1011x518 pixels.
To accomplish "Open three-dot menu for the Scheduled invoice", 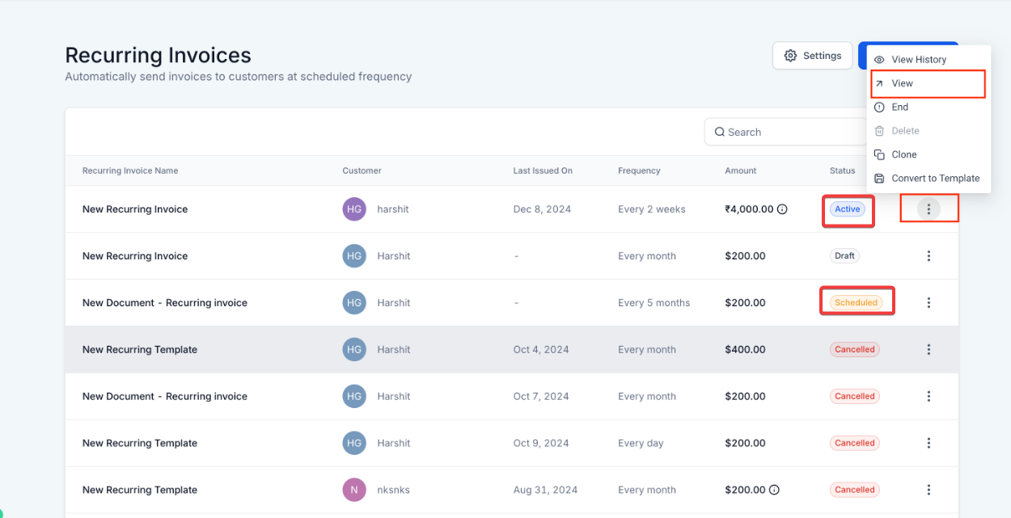I will [929, 303].
